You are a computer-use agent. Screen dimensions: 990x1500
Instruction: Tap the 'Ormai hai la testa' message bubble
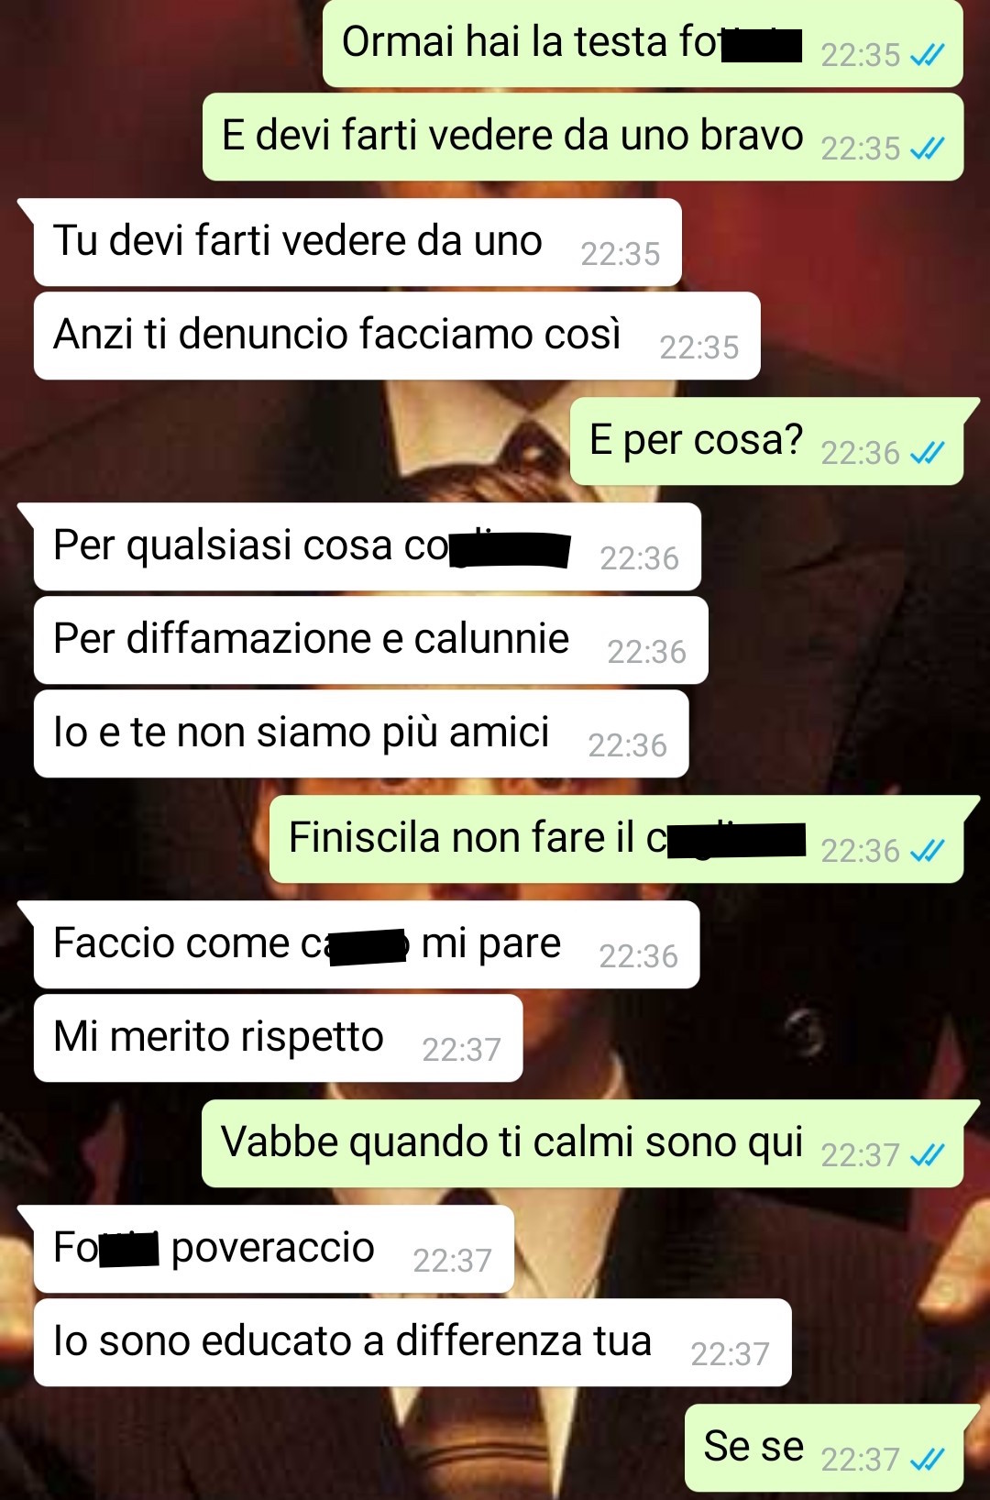click(x=643, y=44)
